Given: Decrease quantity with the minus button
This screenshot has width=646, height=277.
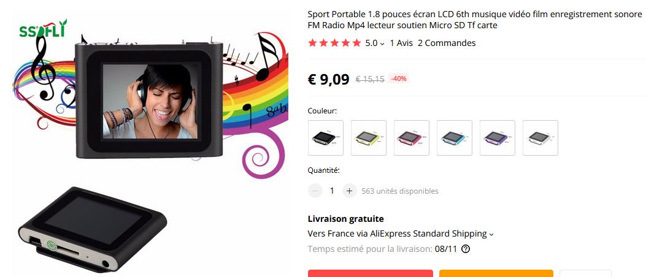Looking at the screenshot, I should [315, 191].
